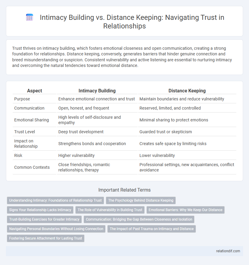
Task: Click 'Guarded trust or skepticism' cell
Action: [166, 132]
